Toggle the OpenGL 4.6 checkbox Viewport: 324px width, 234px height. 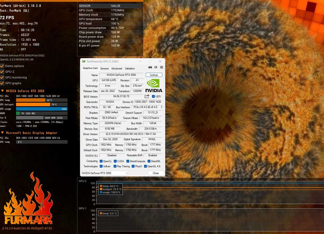click(x=146, y=166)
